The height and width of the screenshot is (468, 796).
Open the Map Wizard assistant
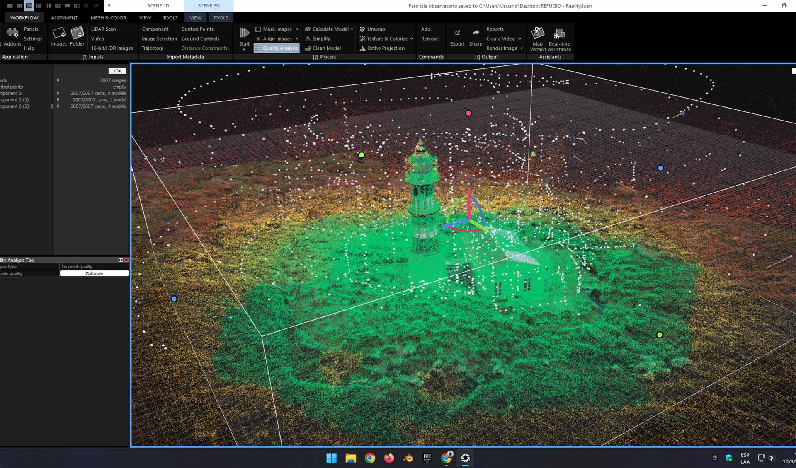538,33
